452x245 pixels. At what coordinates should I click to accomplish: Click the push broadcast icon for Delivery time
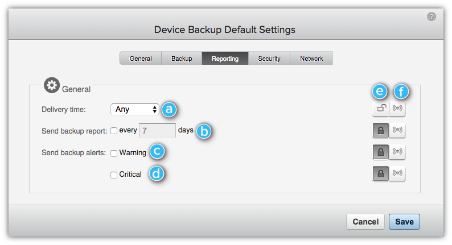(397, 109)
